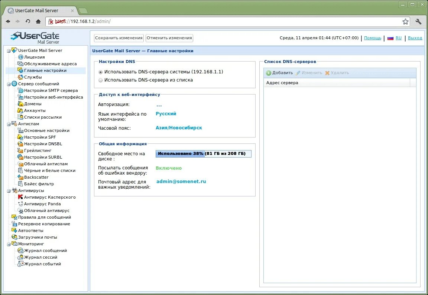Click the Адрес сервера column header

337,83
